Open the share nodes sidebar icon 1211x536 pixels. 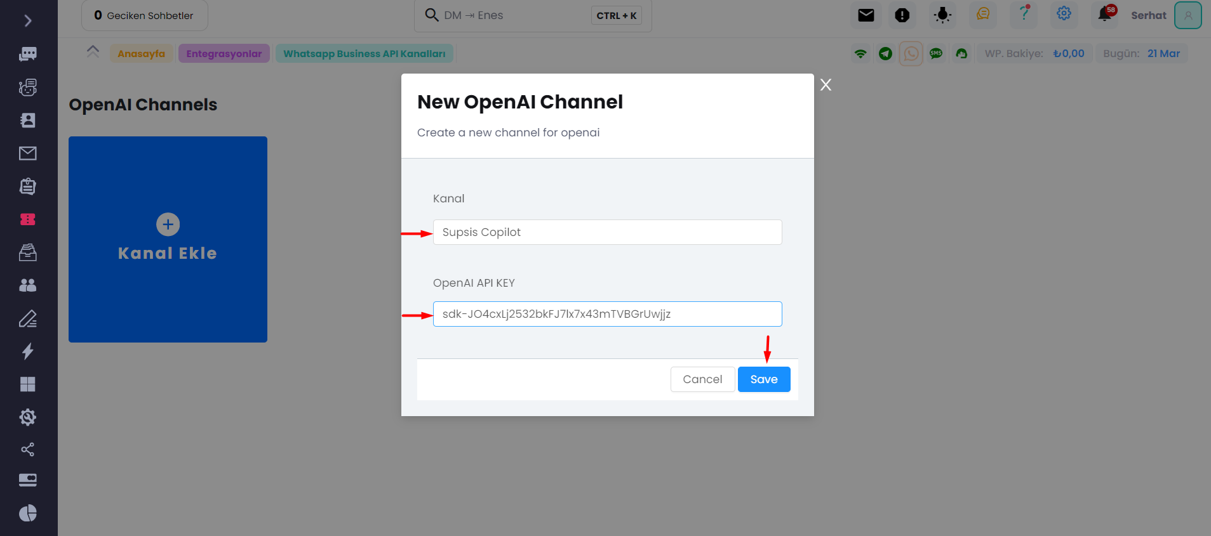(x=28, y=450)
